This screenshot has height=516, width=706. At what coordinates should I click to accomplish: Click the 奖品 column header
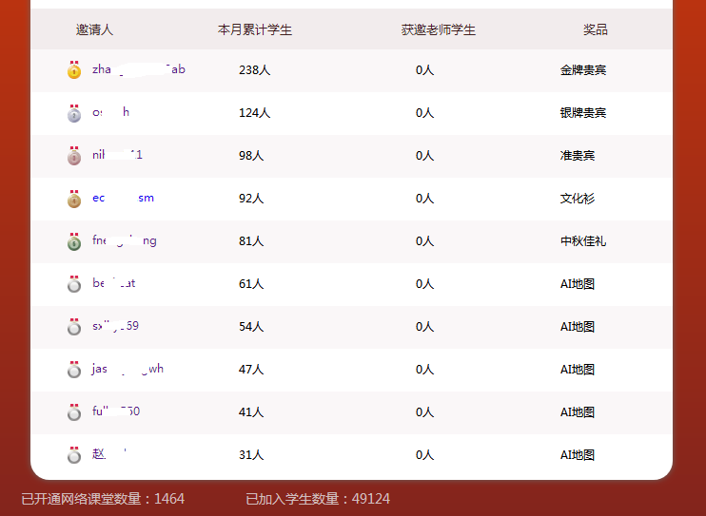tap(596, 29)
